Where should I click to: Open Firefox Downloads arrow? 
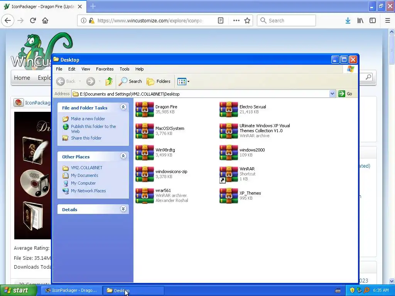pos(348,20)
